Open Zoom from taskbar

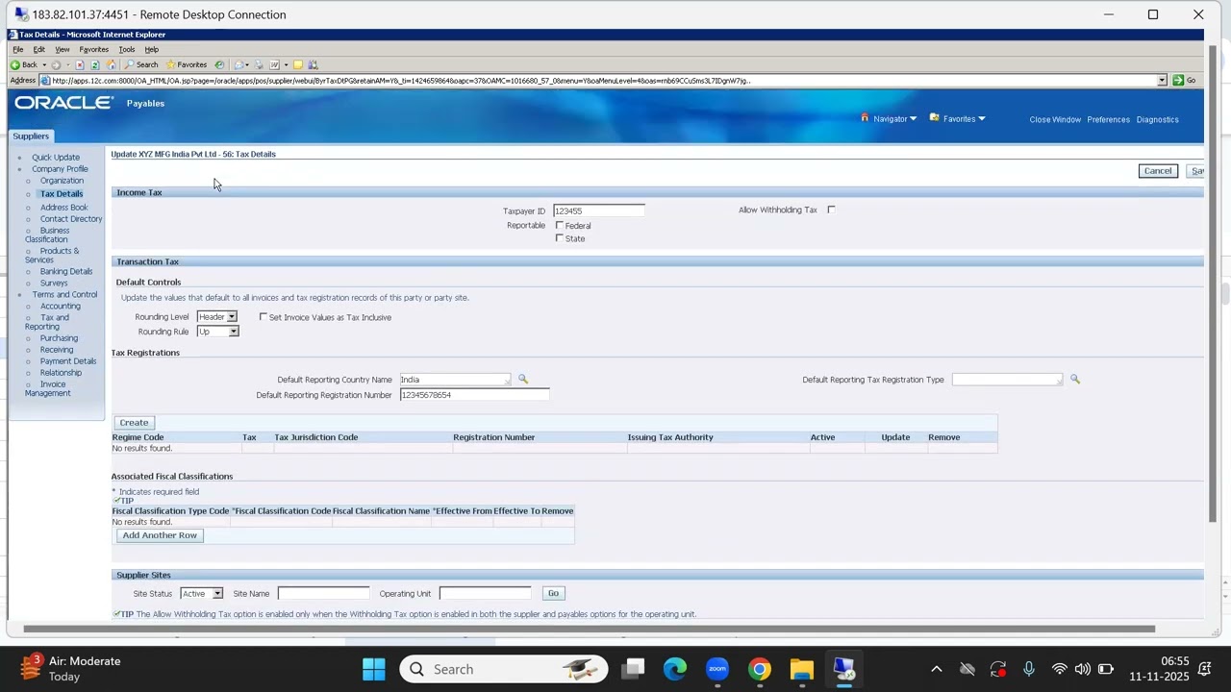click(717, 669)
